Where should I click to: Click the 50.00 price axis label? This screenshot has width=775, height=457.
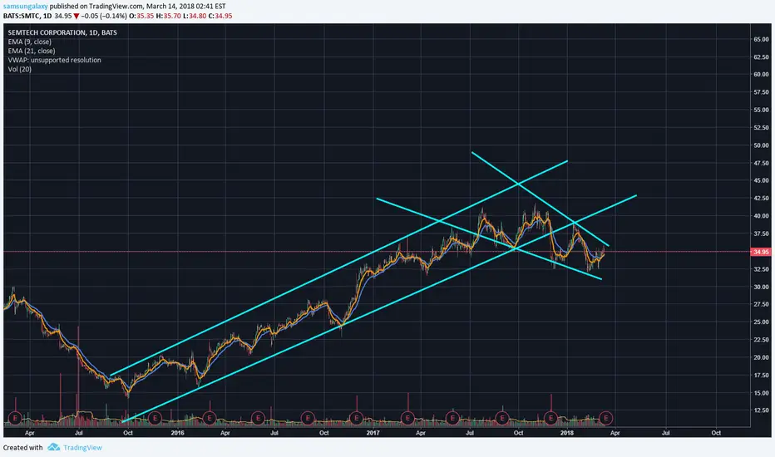[761, 145]
